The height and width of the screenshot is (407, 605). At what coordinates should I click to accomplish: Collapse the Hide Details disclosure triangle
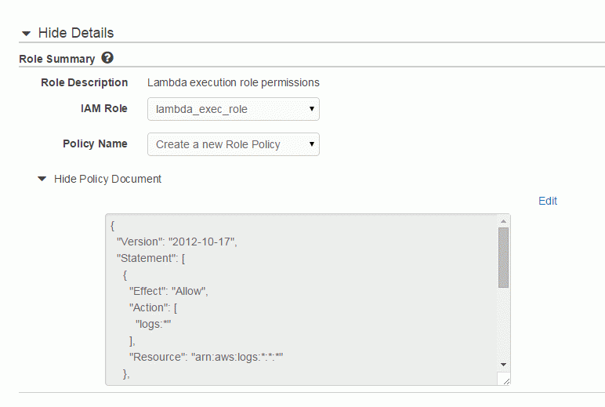tap(26, 34)
